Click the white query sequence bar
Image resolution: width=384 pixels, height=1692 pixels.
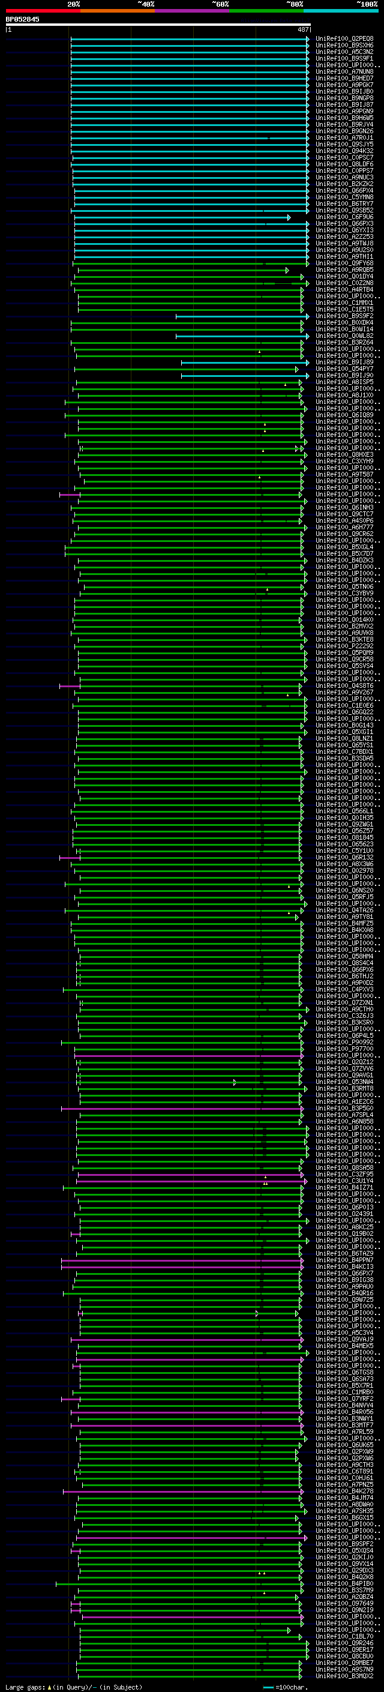click(x=158, y=24)
